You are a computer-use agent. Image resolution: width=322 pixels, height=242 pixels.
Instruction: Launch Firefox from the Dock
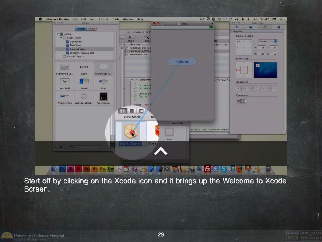pos(240,169)
